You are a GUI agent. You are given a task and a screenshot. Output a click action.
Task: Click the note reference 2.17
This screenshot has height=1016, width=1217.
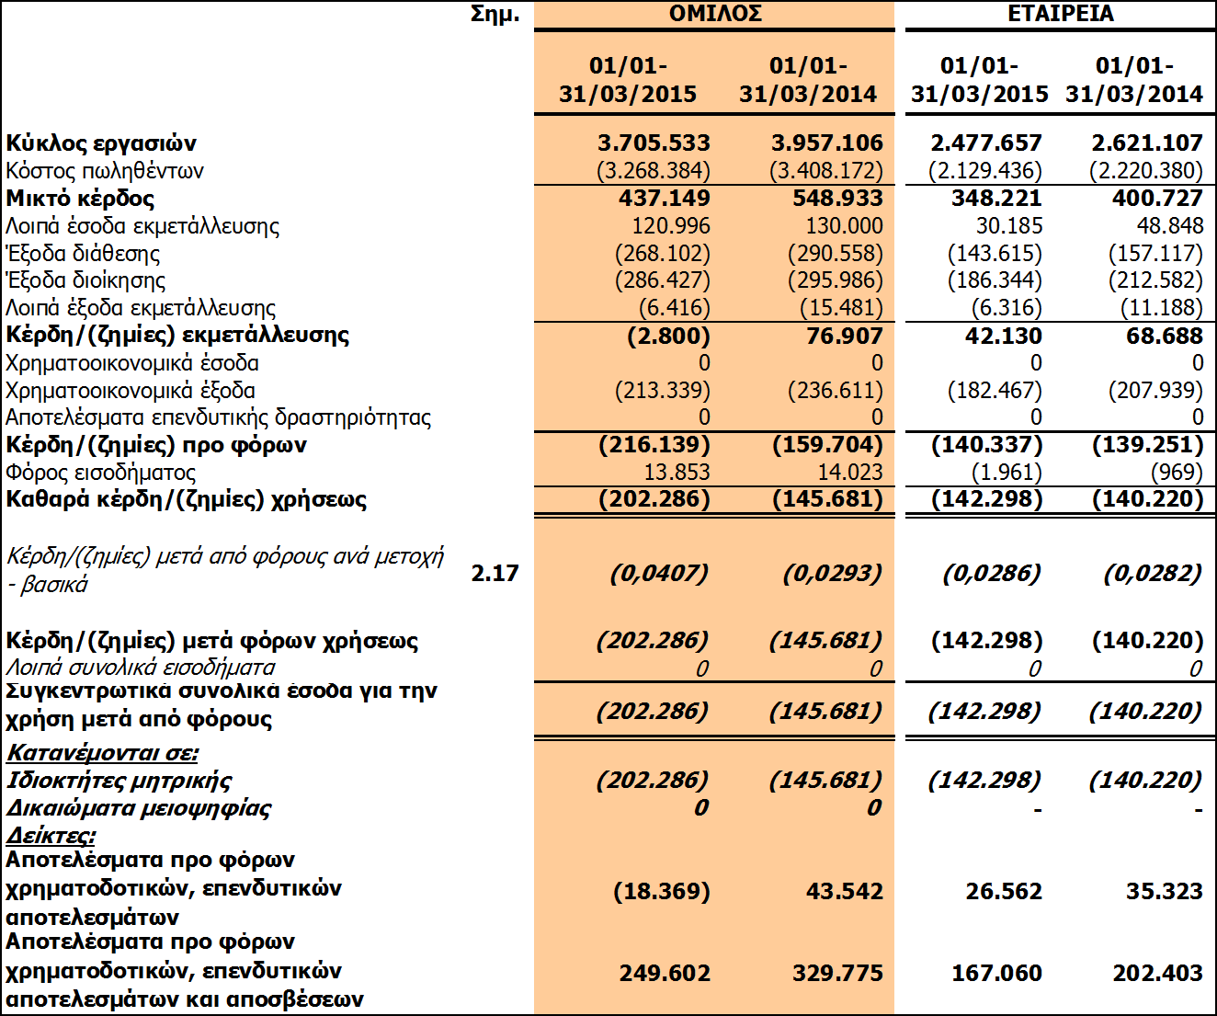coord(495,573)
